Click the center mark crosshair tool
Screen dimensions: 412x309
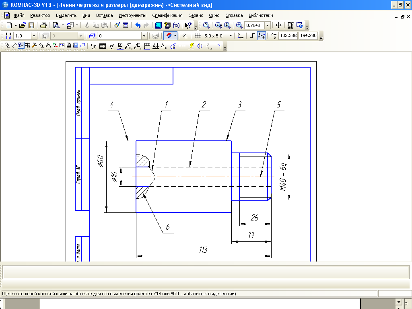(200, 46)
